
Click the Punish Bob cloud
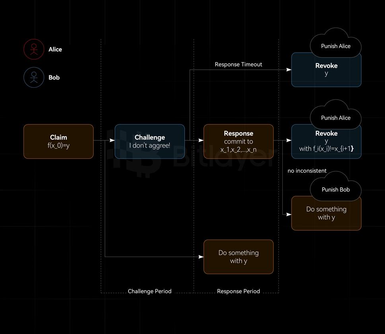click(336, 186)
